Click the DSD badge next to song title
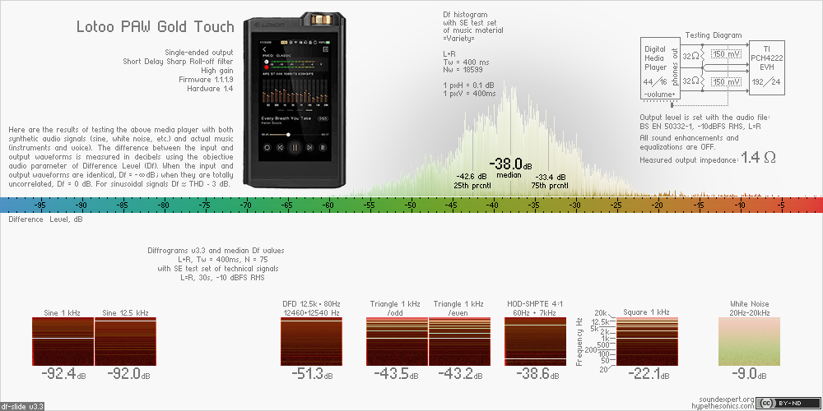Screen dimensions: 823x411 323,118
